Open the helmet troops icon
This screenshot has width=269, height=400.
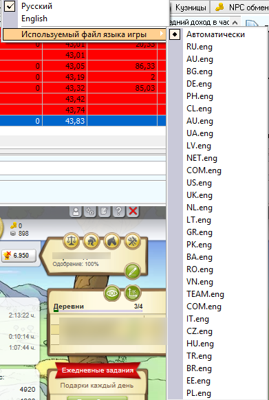(x=92, y=241)
